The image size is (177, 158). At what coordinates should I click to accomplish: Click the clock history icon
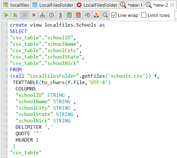[52, 15]
